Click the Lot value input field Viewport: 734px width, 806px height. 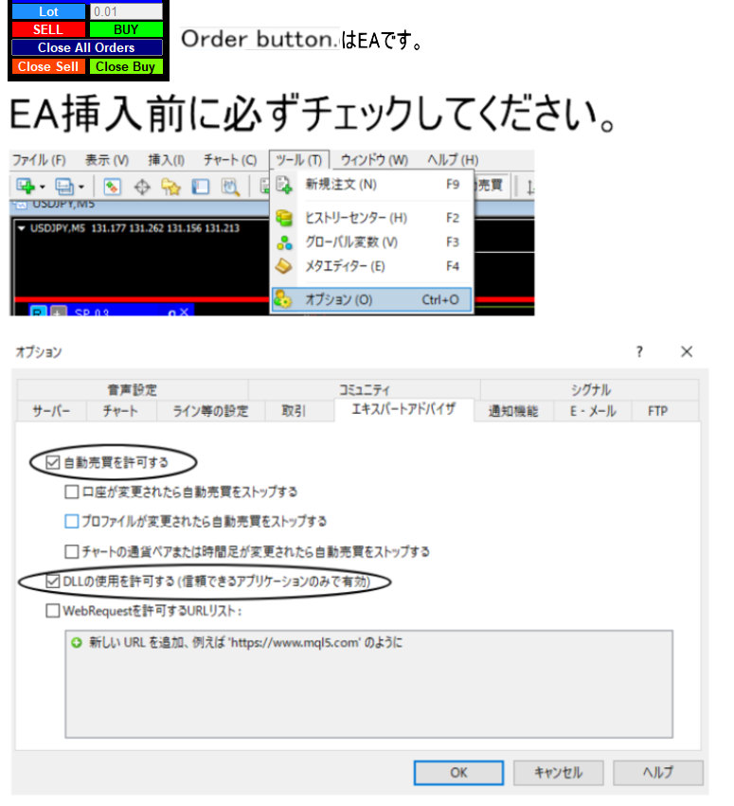[x=125, y=11]
